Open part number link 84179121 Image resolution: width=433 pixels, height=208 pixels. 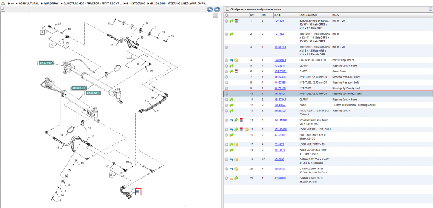(280, 94)
